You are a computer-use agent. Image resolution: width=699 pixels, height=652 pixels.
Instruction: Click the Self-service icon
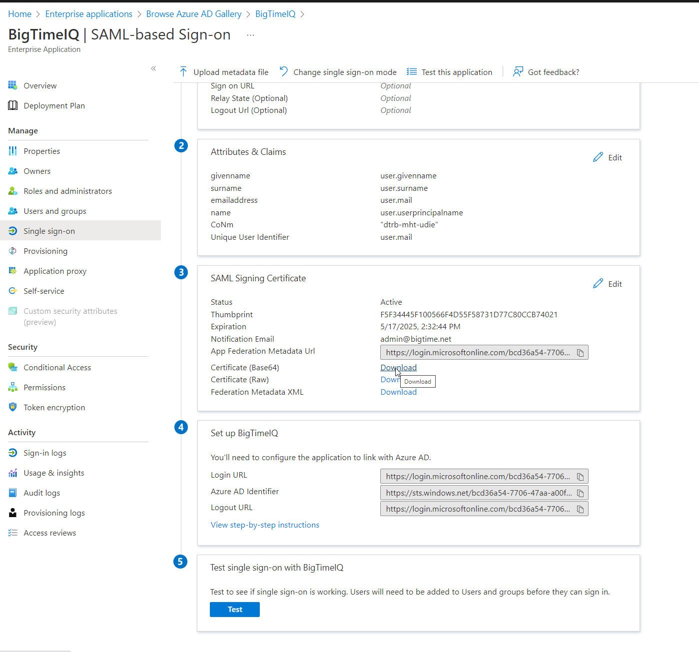click(12, 291)
